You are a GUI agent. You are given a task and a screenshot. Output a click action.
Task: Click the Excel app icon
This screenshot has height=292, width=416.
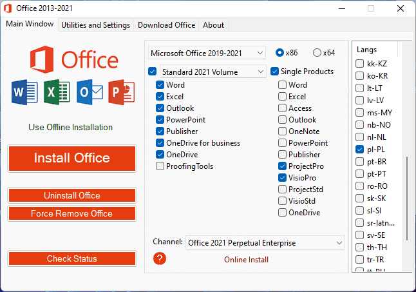click(57, 92)
